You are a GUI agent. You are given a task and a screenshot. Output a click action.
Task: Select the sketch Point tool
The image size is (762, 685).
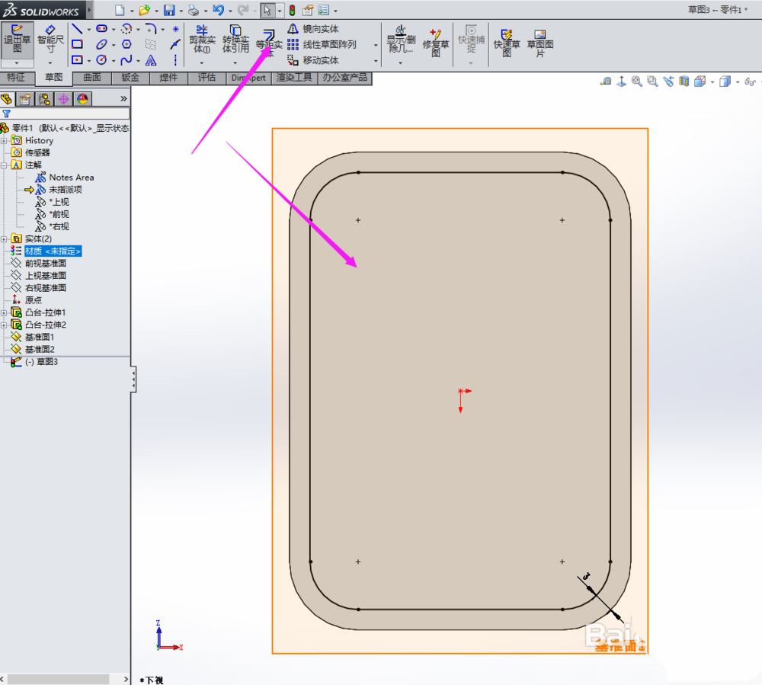click(x=175, y=29)
